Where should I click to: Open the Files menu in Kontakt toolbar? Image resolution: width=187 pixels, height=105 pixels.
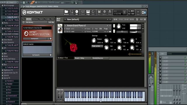tap(99, 12)
